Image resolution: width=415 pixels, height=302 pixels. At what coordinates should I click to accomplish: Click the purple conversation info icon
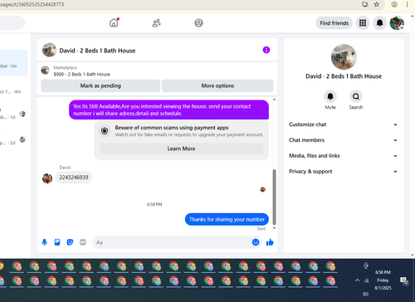(x=266, y=50)
